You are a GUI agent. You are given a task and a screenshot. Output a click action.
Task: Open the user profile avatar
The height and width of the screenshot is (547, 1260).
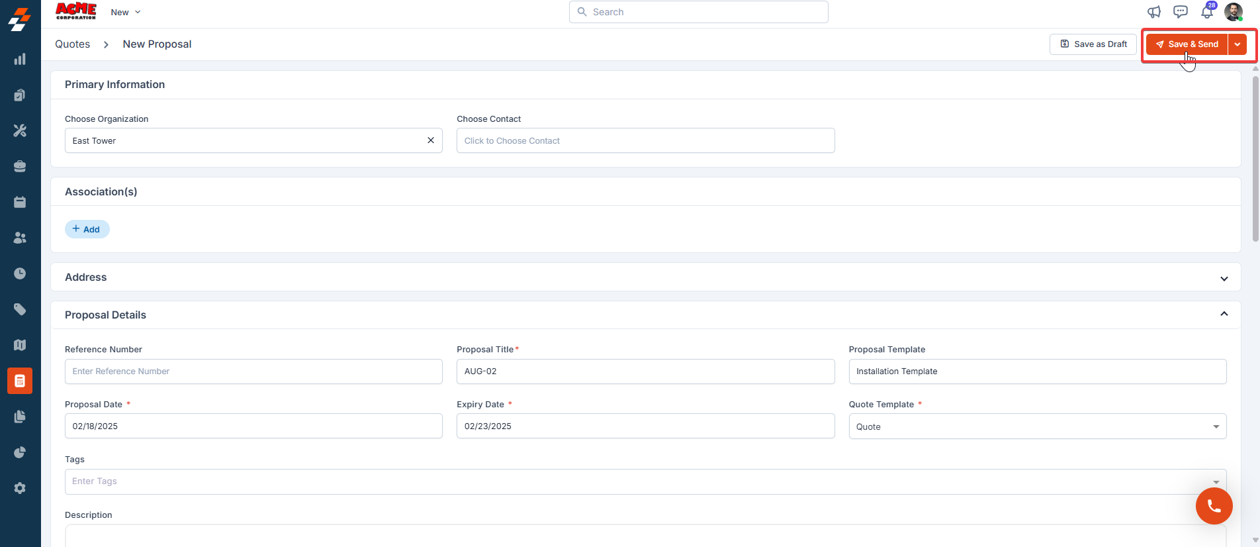pos(1234,12)
